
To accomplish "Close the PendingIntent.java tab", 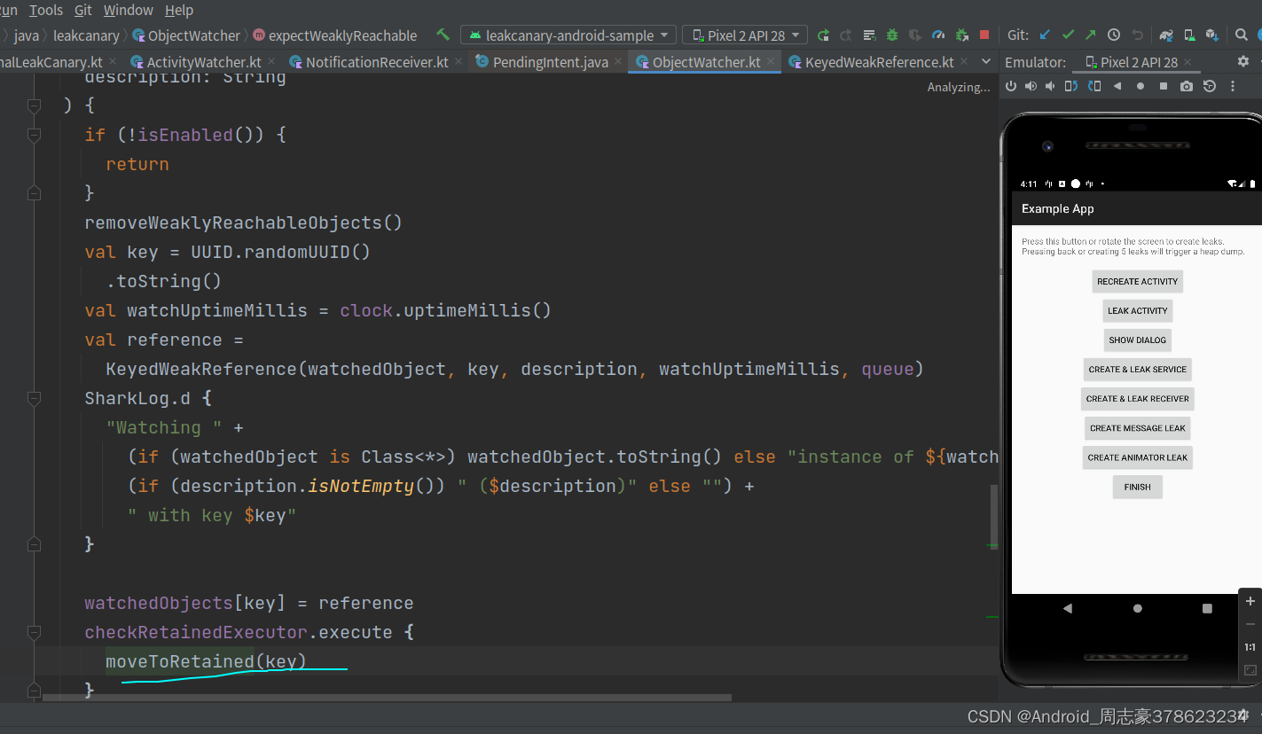I will tap(619, 62).
